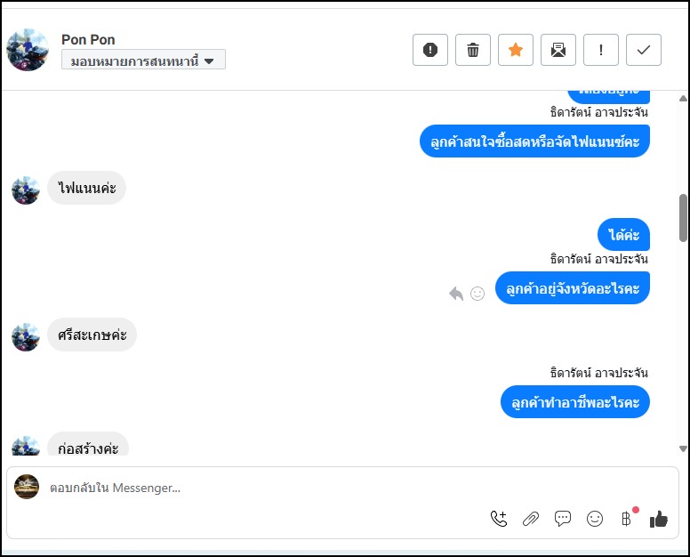Image resolution: width=690 pixels, height=557 pixels.
Task: Start a call with phone-plus icon
Action: coord(499,519)
